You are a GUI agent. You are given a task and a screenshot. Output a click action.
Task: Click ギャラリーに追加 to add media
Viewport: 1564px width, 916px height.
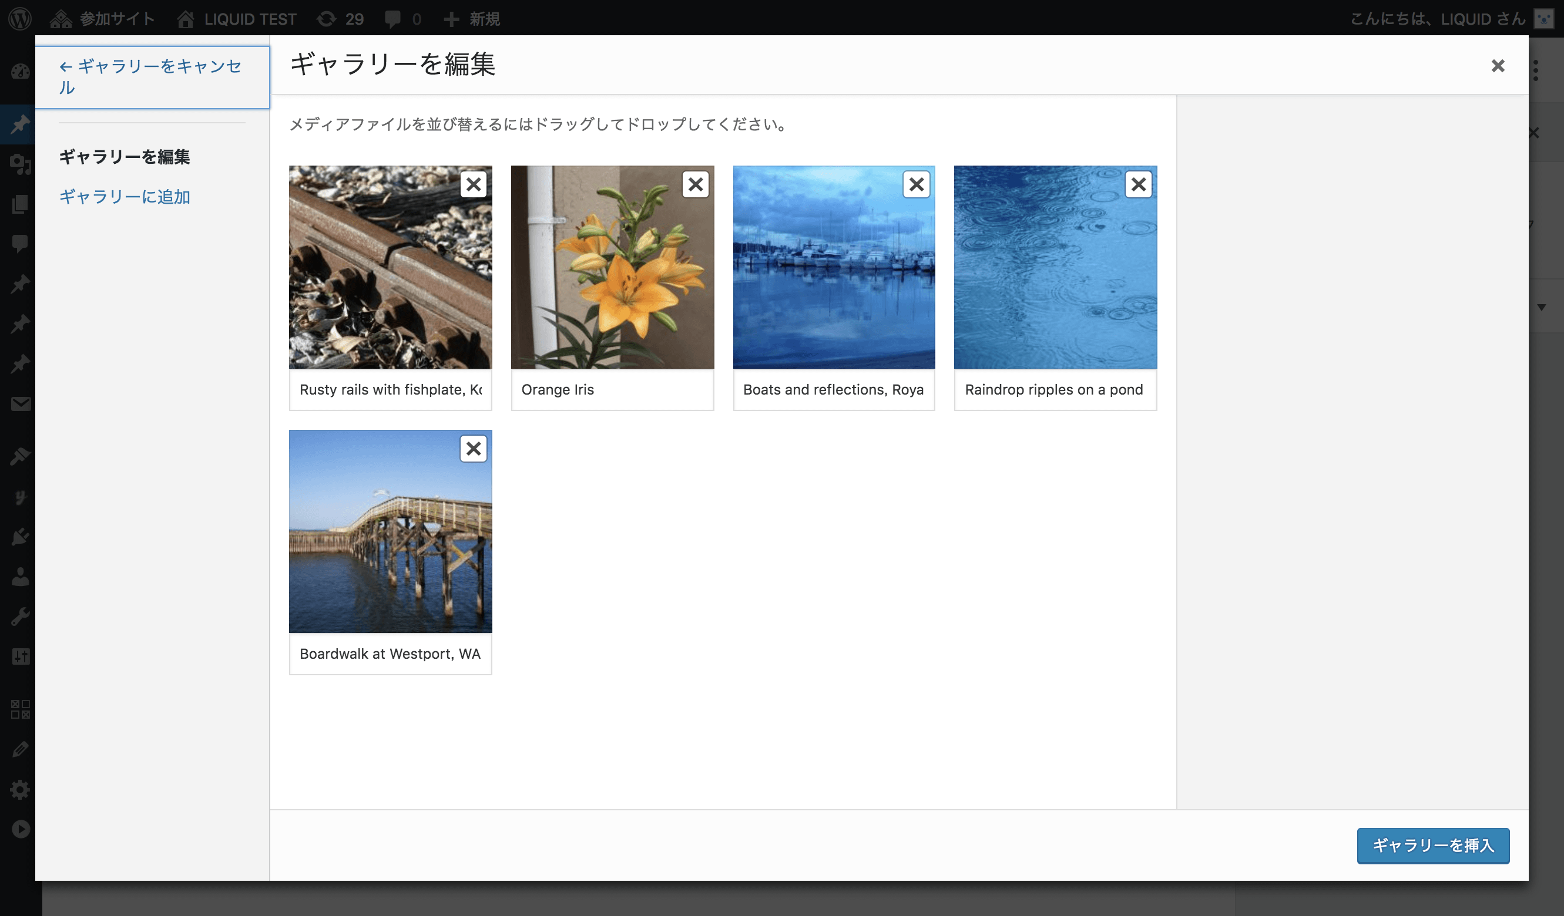pos(125,197)
